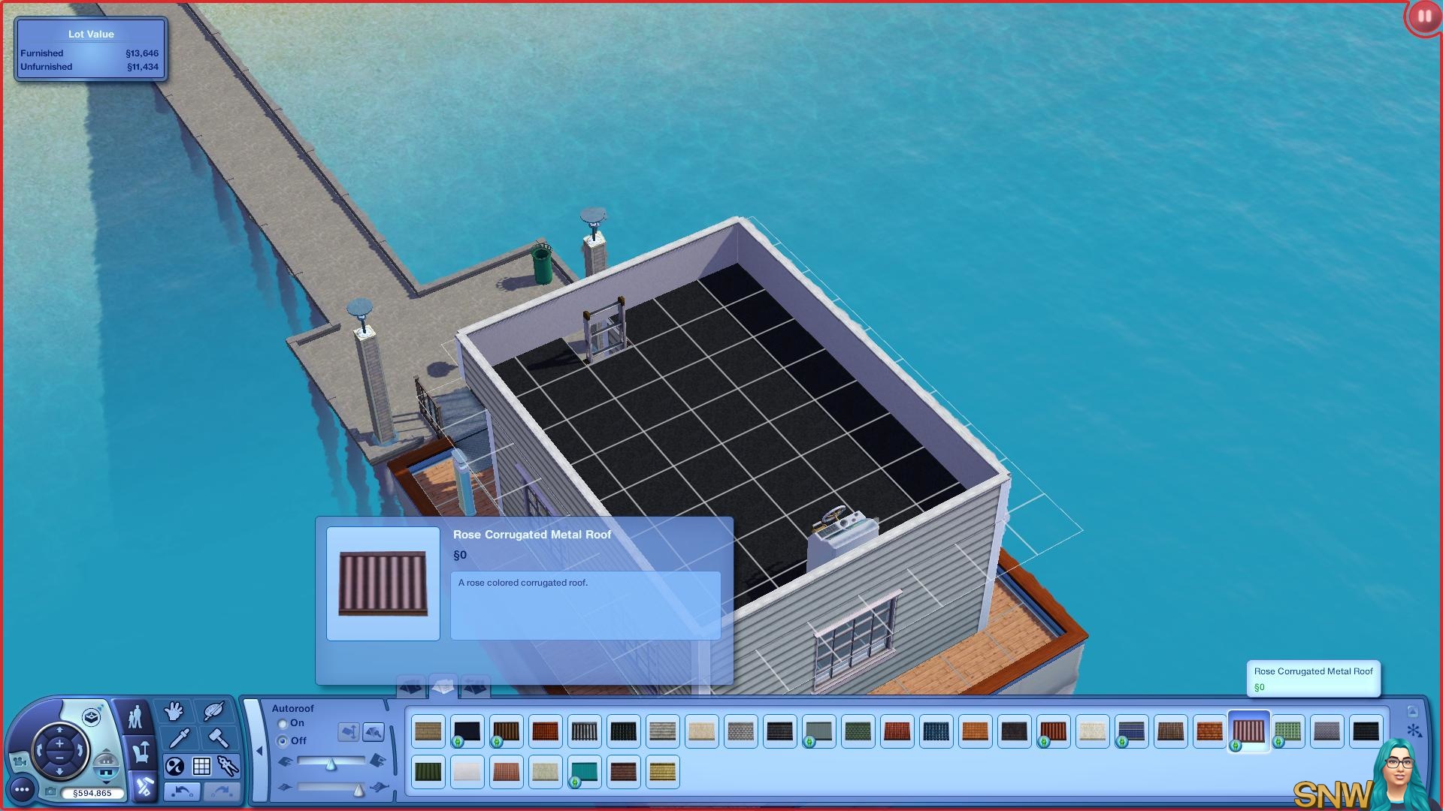This screenshot has width=1443, height=811.
Task: Adjust the roof pitch slider handle
Action: coord(331,764)
